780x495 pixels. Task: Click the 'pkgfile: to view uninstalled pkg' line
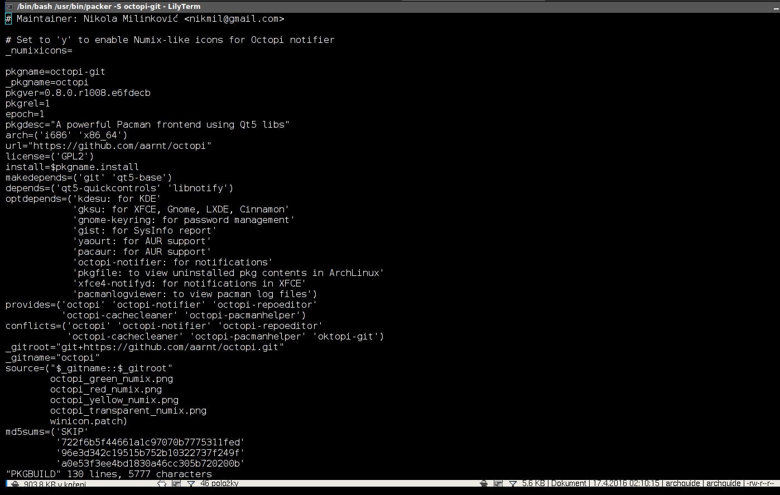(x=229, y=273)
